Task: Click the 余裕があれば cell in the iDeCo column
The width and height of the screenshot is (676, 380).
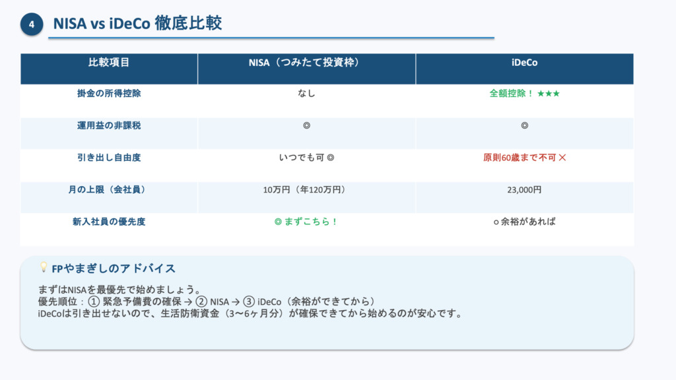Action: coord(528,222)
